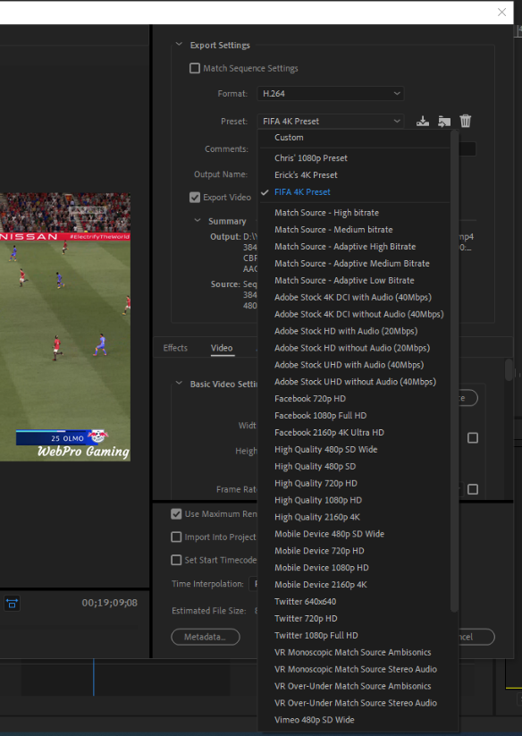Click the Delete Preset trash icon

tap(466, 121)
